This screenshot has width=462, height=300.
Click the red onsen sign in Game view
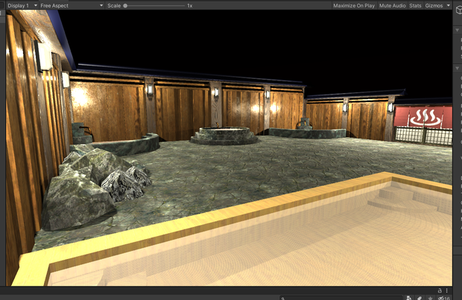[423, 117]
